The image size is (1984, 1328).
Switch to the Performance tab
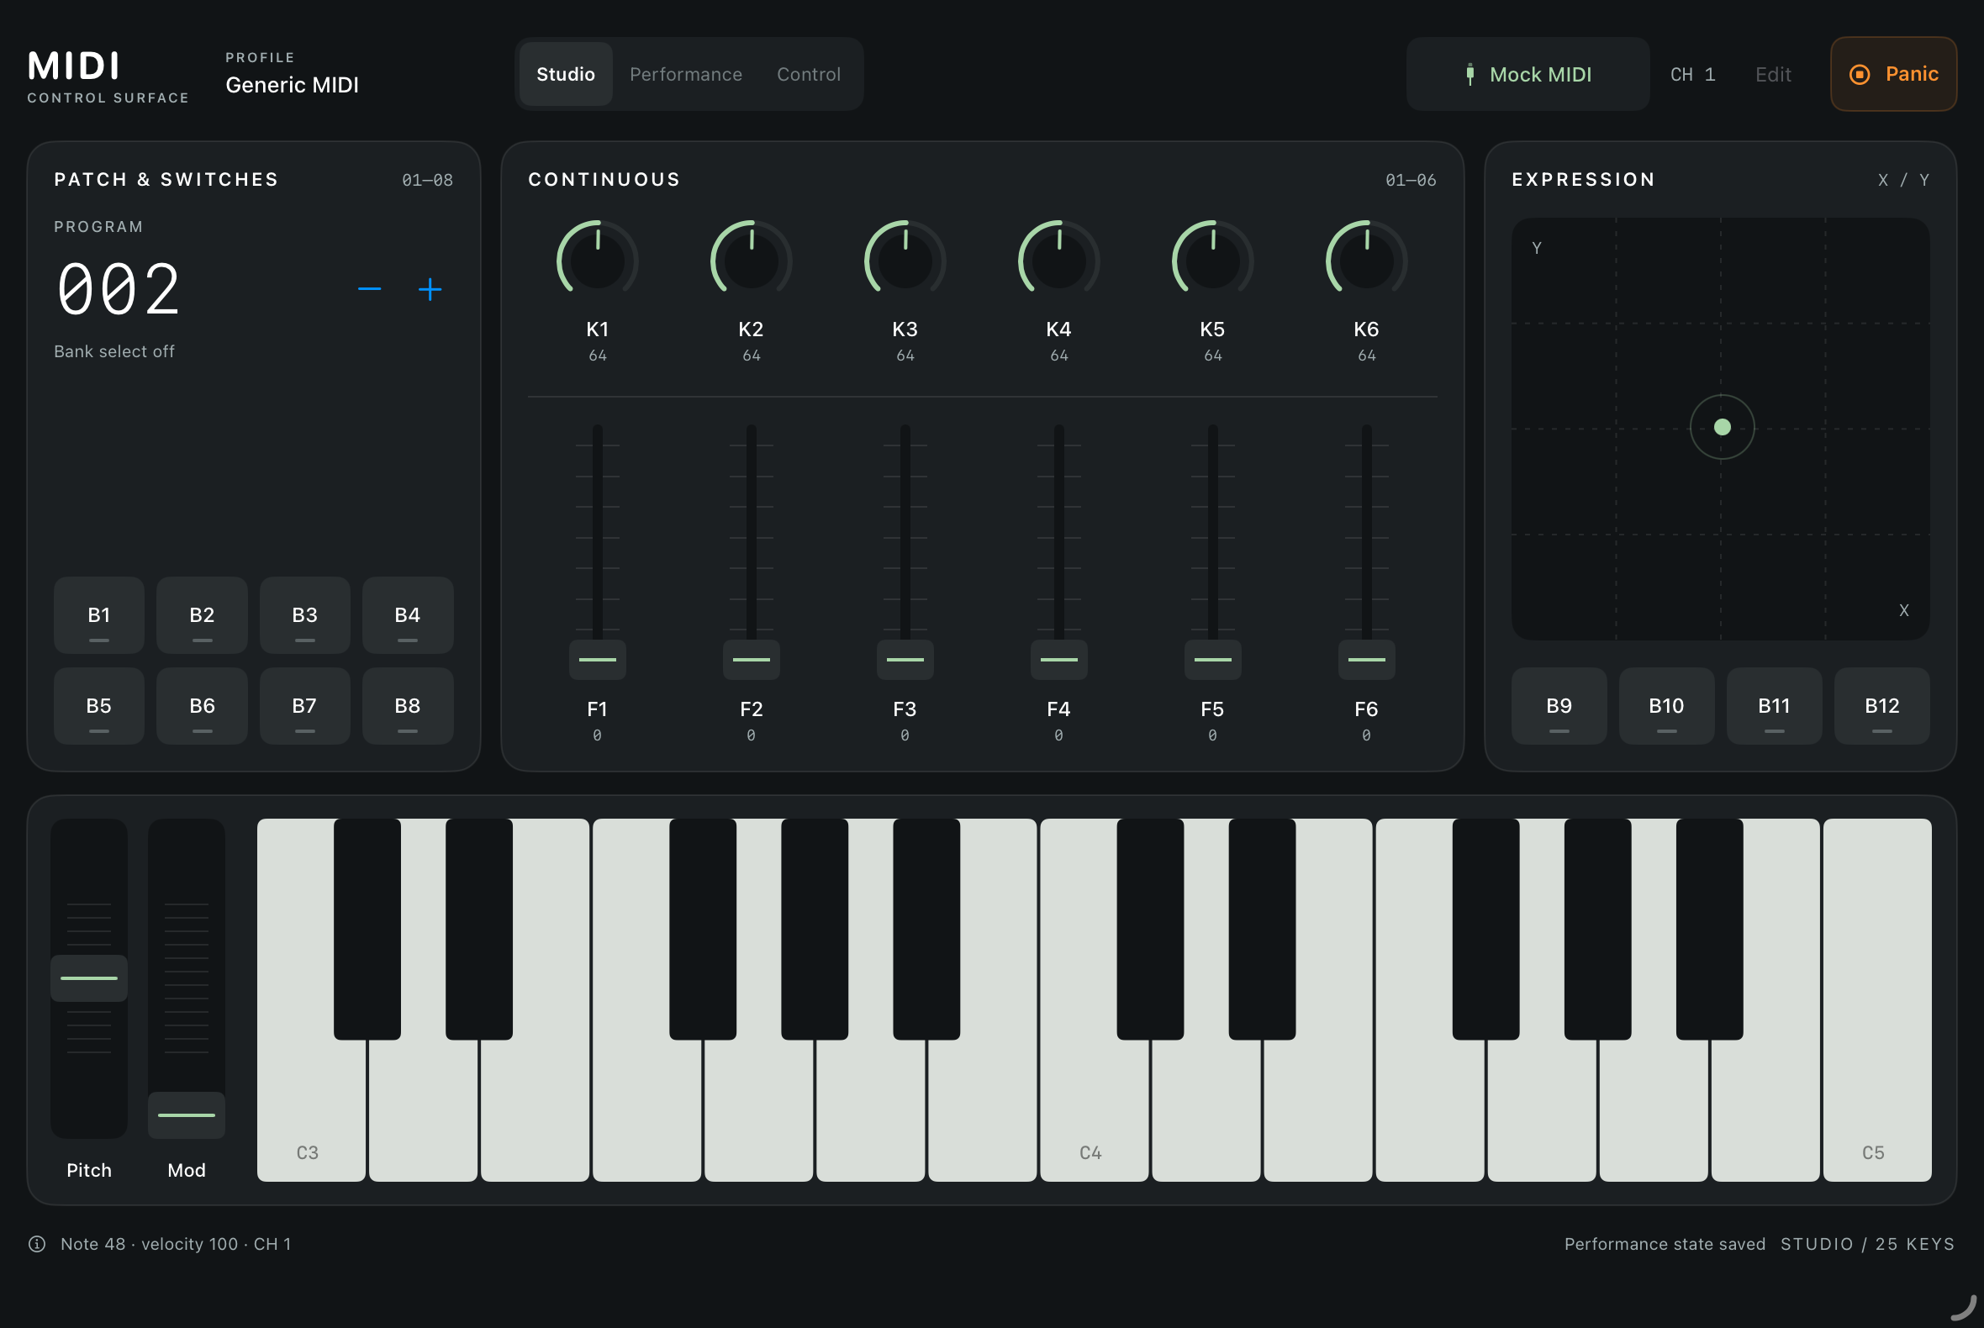click(685, 74)
